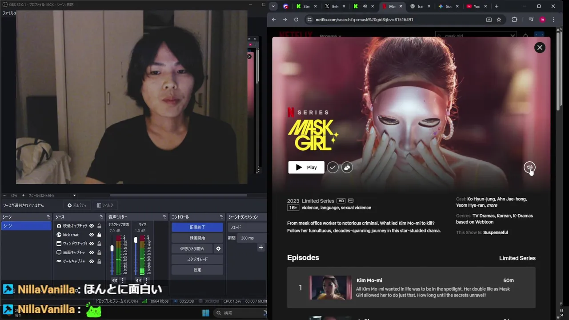Open Chrome extensions puzzle icon
The height and width of the screenshot is (320, 569).
point(514,20)
